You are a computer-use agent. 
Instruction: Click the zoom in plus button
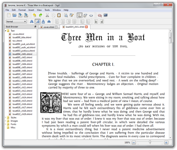point(166,143)
